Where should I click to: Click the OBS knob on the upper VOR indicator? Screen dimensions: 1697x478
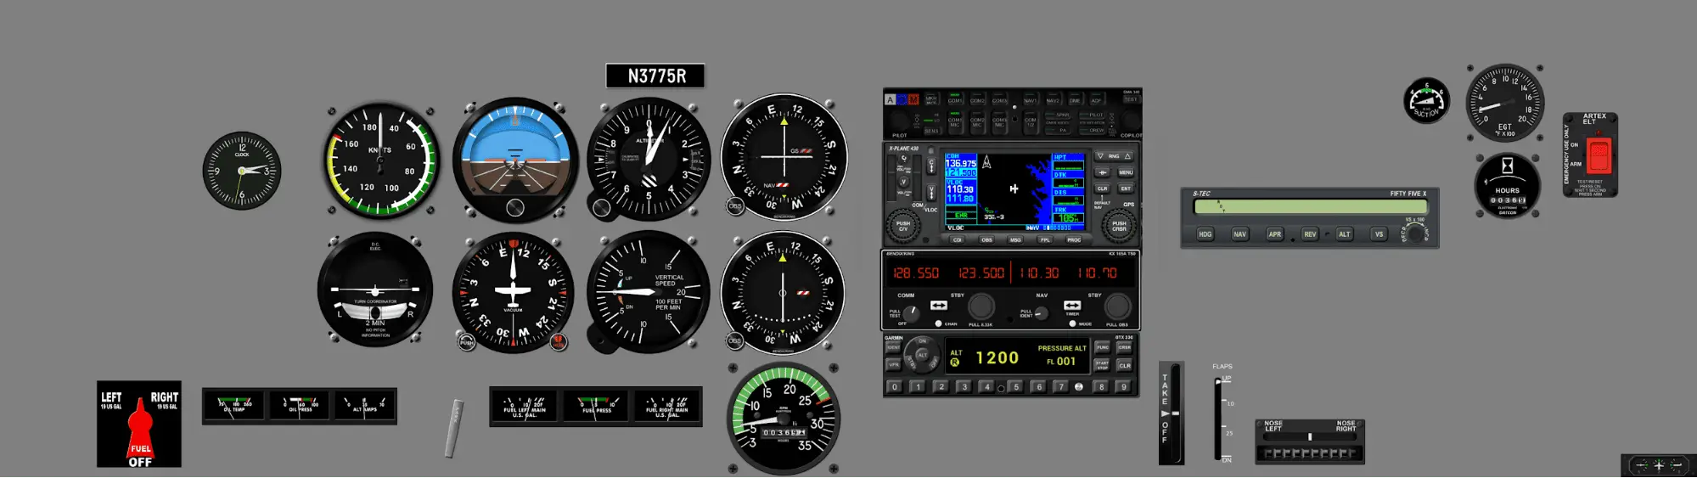click(x=735, y=205)
